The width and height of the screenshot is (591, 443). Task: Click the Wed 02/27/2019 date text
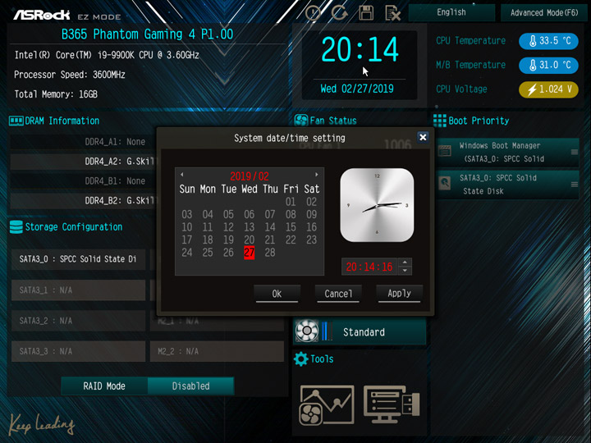coord(356,89)
